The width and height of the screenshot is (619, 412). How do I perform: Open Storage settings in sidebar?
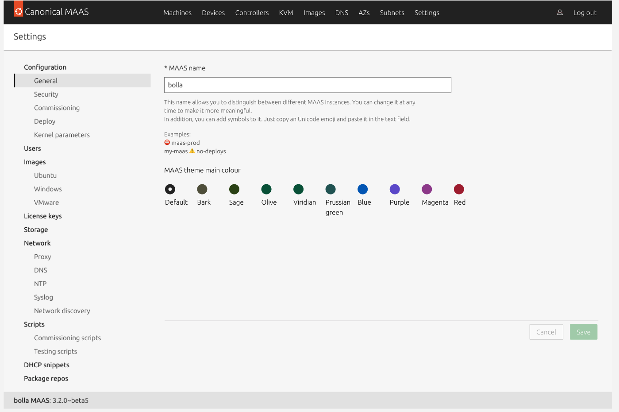pos(36,229)
